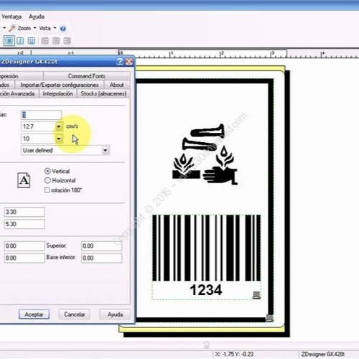Click the height field showing 5.30
Viewport: 359px width, 359px height.
coord(24,224)
